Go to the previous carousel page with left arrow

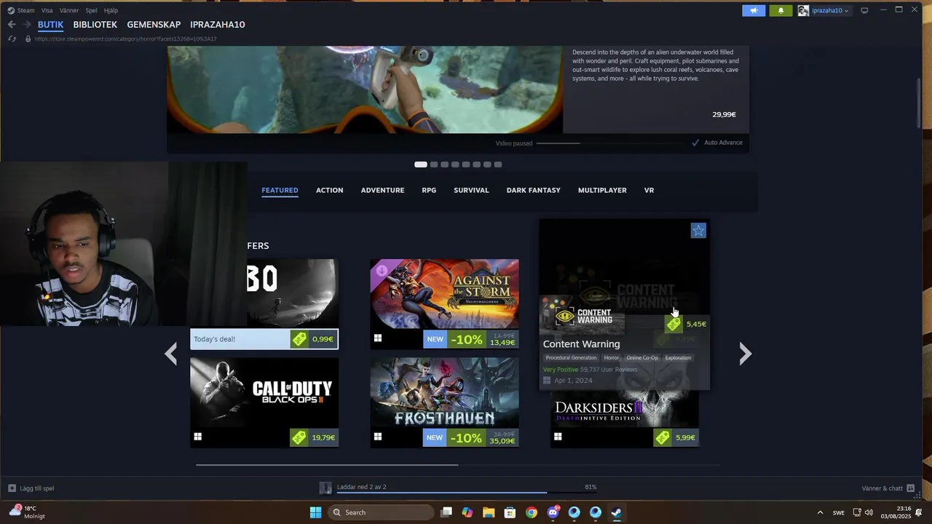click(170, 354)
